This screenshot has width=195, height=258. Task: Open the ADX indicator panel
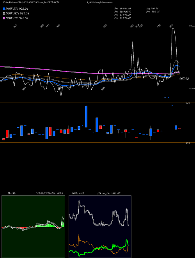click(100, 227)
